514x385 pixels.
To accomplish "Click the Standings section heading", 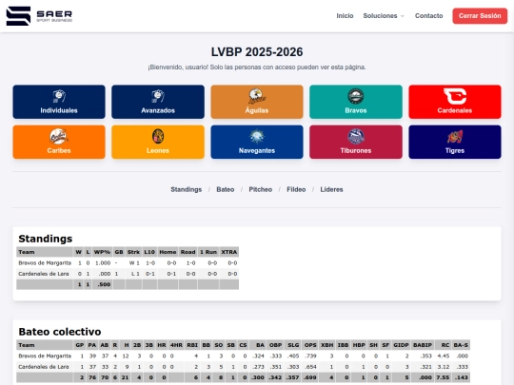I will 46,239.
